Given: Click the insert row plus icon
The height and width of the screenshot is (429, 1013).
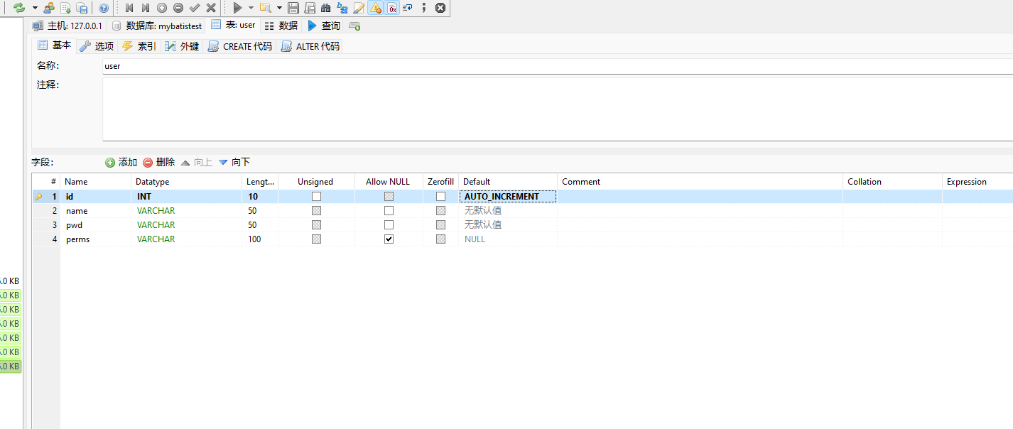Looking at the screenshot, I should click(162, 8).
